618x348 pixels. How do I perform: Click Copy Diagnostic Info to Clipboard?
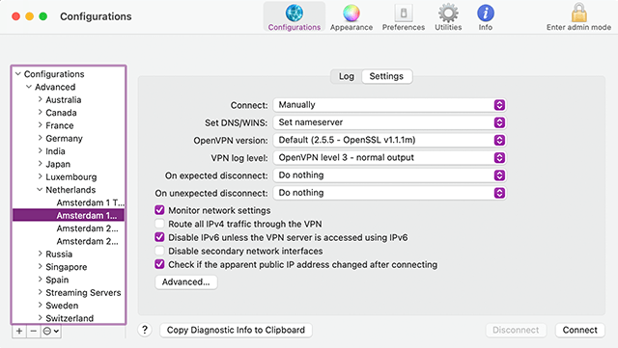pos(236,330)
